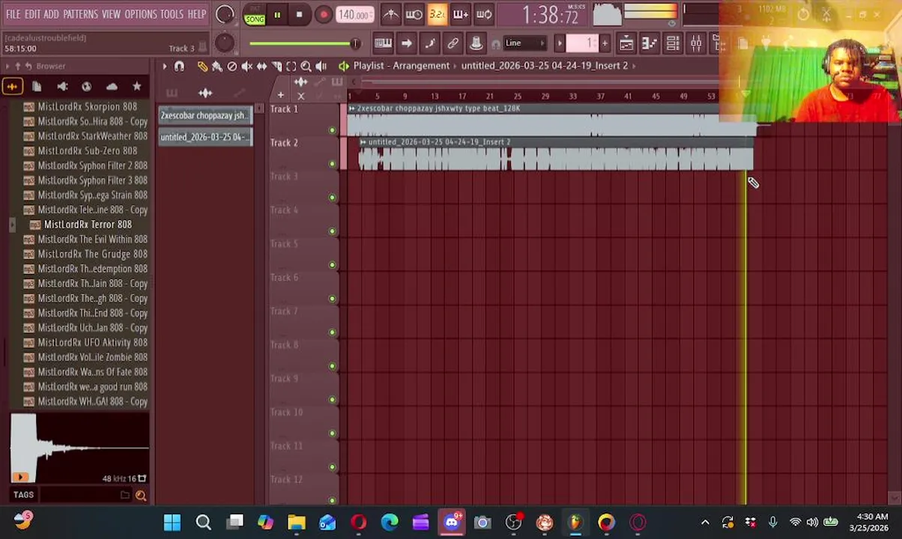This screenshot has width=902, height=539.
Task: Select MistLordRx Terror 808 sample
Action: (x=88, y=225)
